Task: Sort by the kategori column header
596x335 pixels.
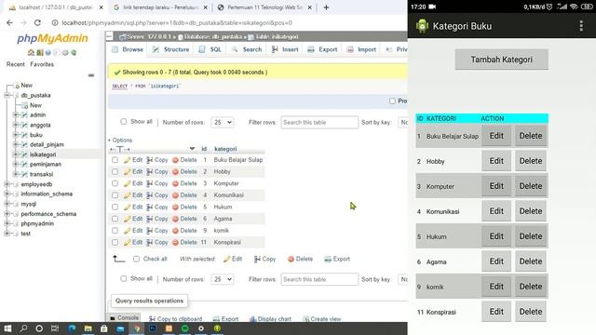Action: click(x=225, y=149)
